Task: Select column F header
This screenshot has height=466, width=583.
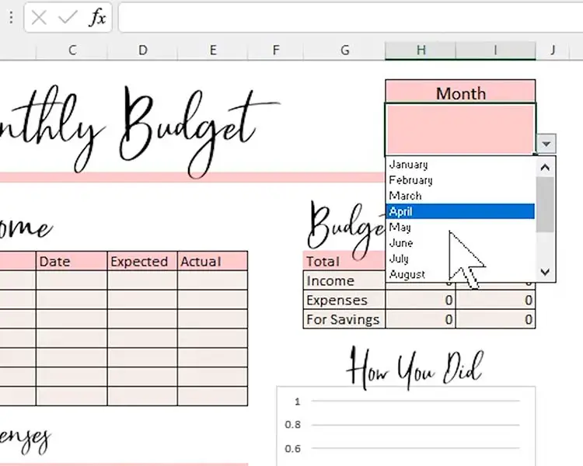Action: (x=275, y=50)
